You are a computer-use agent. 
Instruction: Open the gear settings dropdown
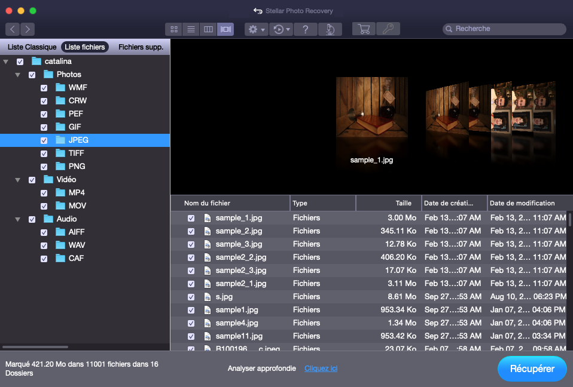tap(256, 29)
